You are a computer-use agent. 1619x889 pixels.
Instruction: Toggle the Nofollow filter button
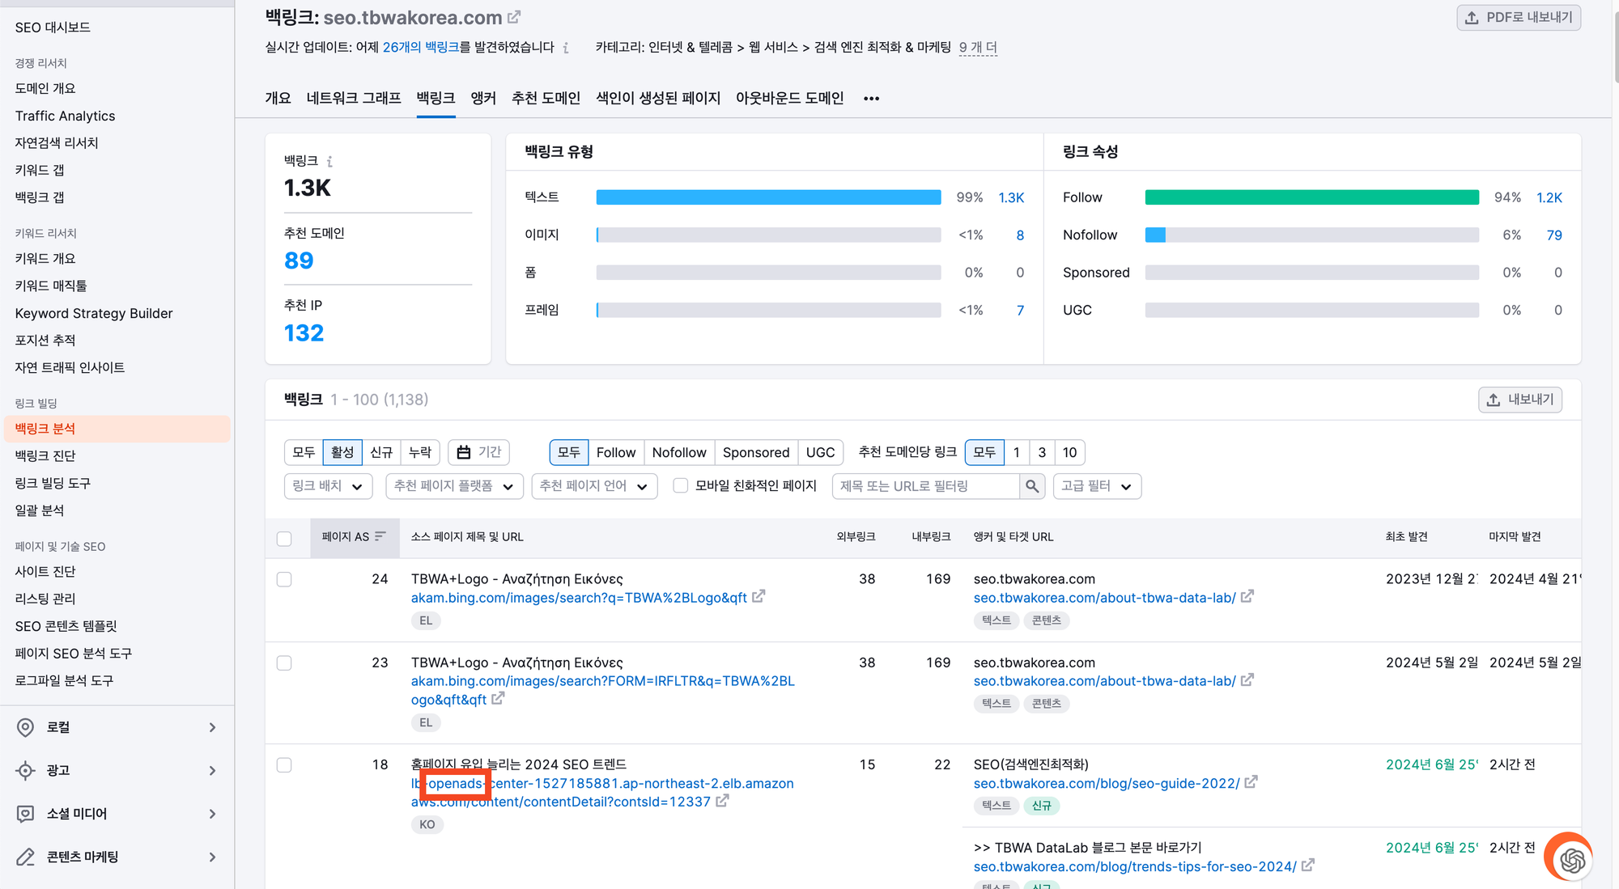(678, 452)
